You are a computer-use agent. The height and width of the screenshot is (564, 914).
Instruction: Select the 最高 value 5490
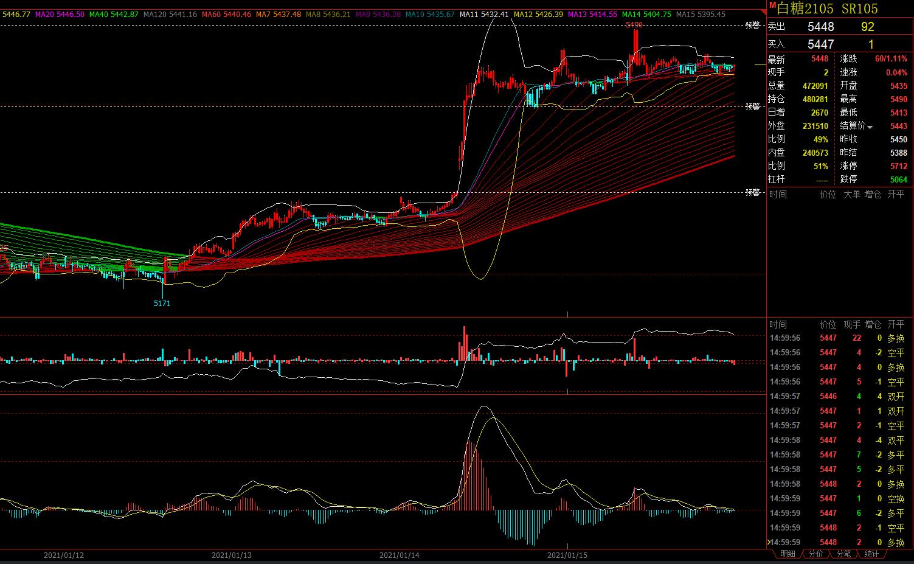click(x=898, y=99)
